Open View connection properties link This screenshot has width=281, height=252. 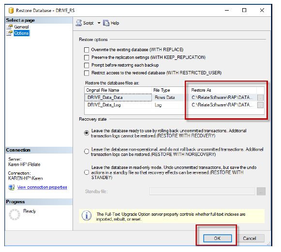click(42, 187)
